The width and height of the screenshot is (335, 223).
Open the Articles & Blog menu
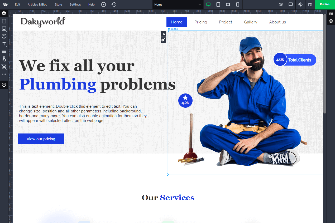pyautogui.click(x=37, y=4)
